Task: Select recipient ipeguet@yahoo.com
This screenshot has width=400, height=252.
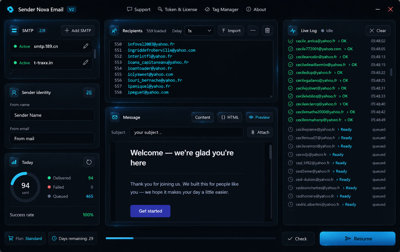Action: click(148, 92)
